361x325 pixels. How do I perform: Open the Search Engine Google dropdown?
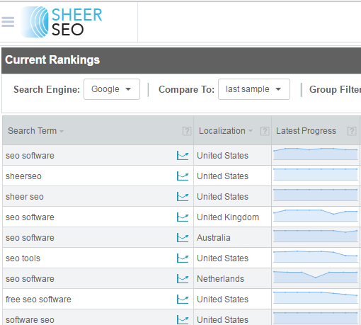pos(112,89)
